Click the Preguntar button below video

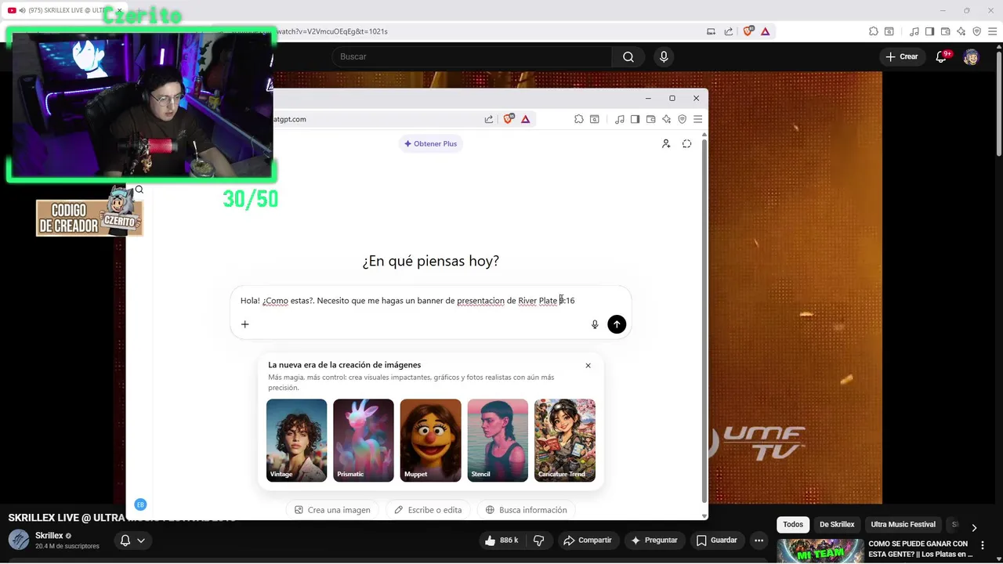pyautogui.click(x=654, y=540)
